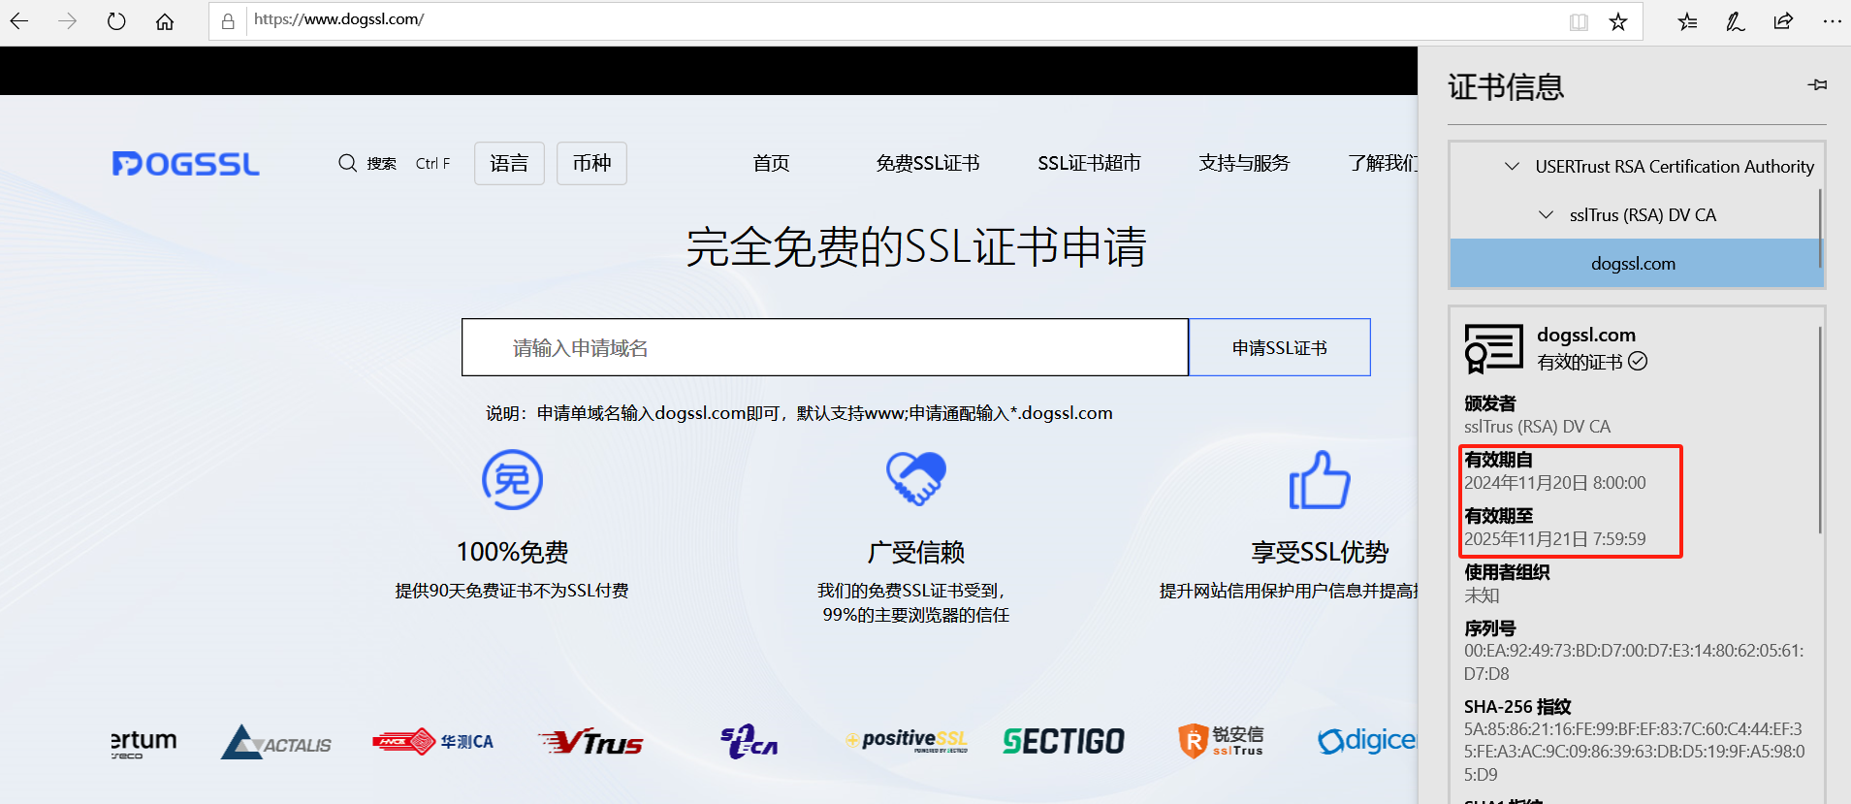
Task: Click the 使用者组织 value 未知
Action: (x=1482, y=595)
